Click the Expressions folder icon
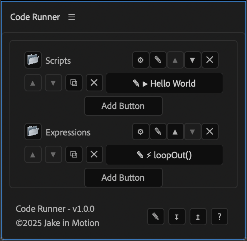 pos(33,132)
